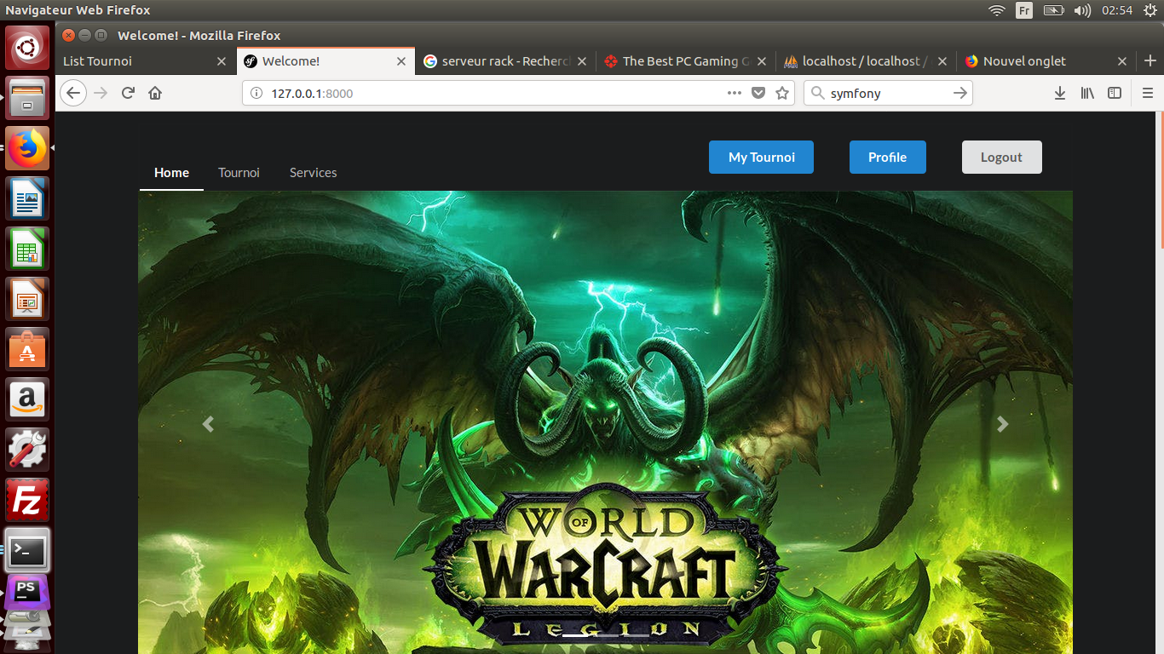
Task: Switch to Nouvel onglet tab
Action: tap(1046, 61)
